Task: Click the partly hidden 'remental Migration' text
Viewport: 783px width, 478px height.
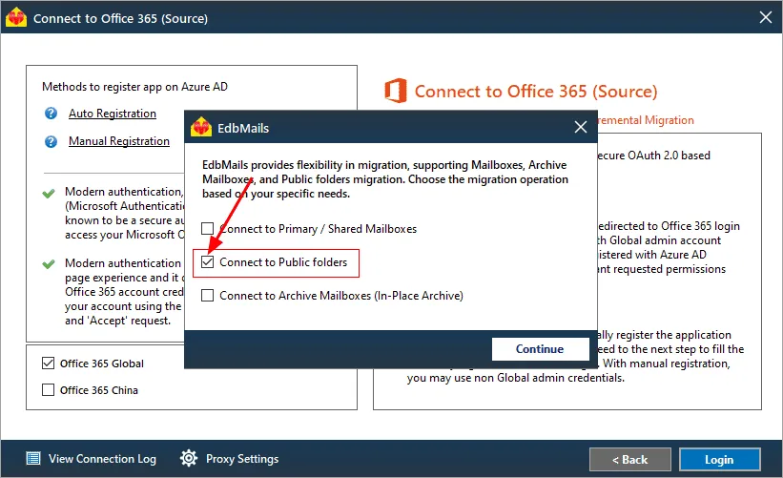Action: [x=646, y=120]
